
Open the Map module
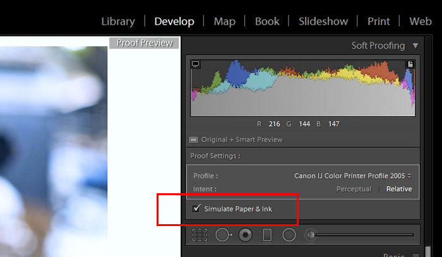[x=224, y=21]
